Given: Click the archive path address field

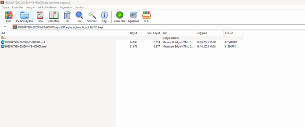Looking at the screenshot, I should tap(158, 27).
